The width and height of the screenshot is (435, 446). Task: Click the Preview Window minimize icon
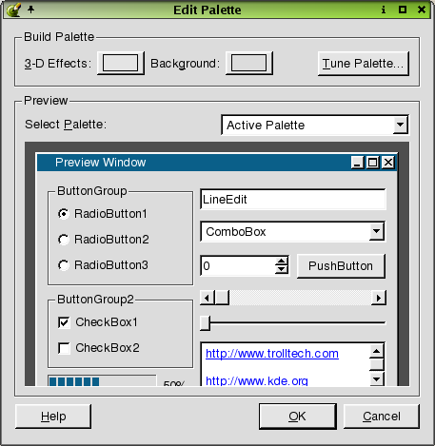pos(358,163)
